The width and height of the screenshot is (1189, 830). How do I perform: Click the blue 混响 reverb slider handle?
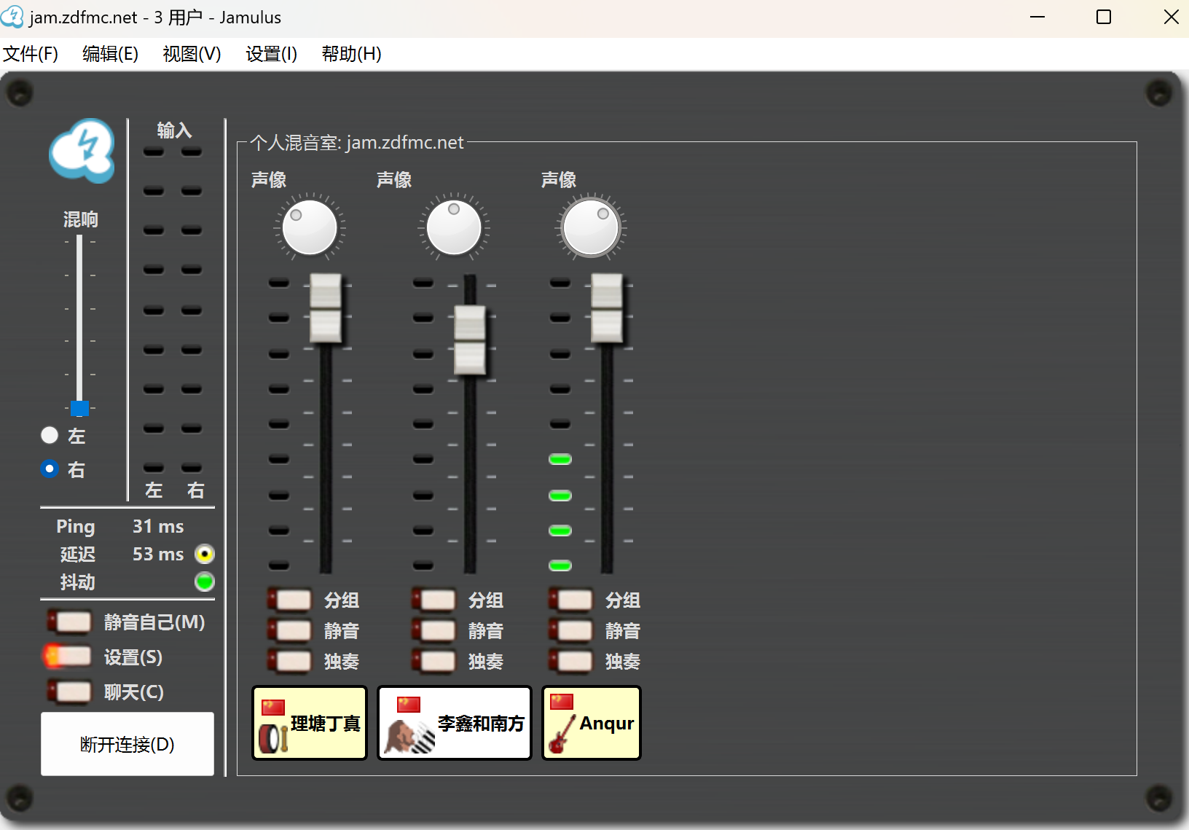tap(80, 408)
